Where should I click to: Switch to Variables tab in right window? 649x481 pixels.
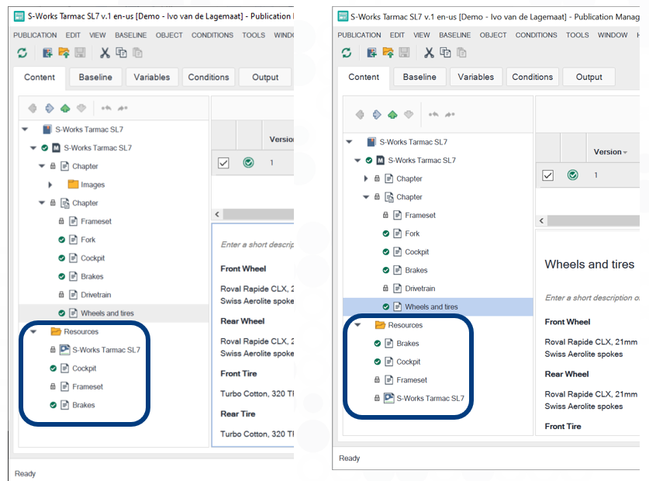click(x=475, y=77)
